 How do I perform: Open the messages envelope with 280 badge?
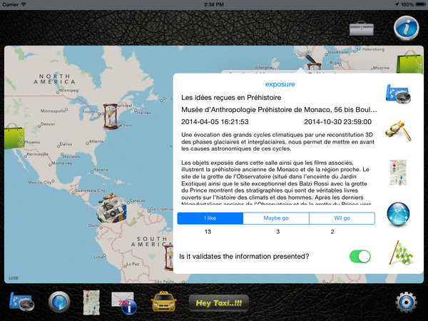pyautogui.click(x=124, y=303)
